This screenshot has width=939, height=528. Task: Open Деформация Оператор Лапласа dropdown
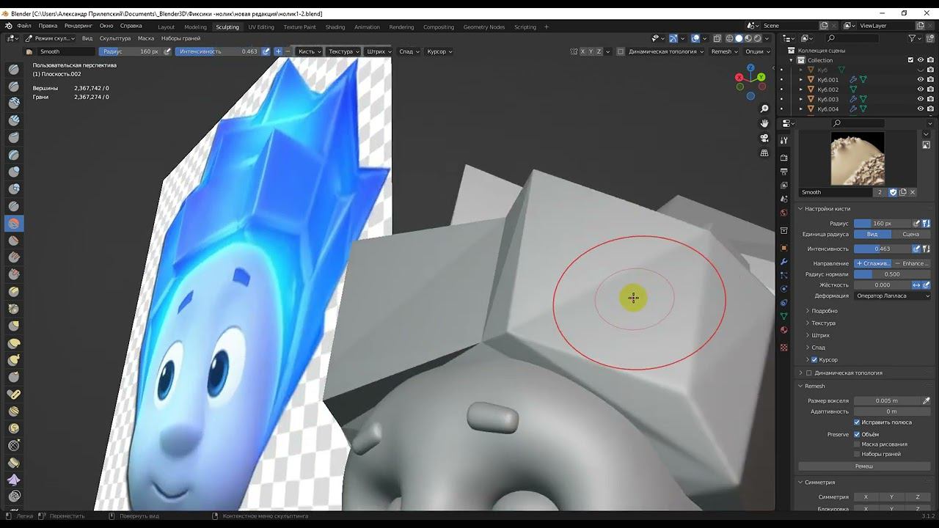(892, 296)
